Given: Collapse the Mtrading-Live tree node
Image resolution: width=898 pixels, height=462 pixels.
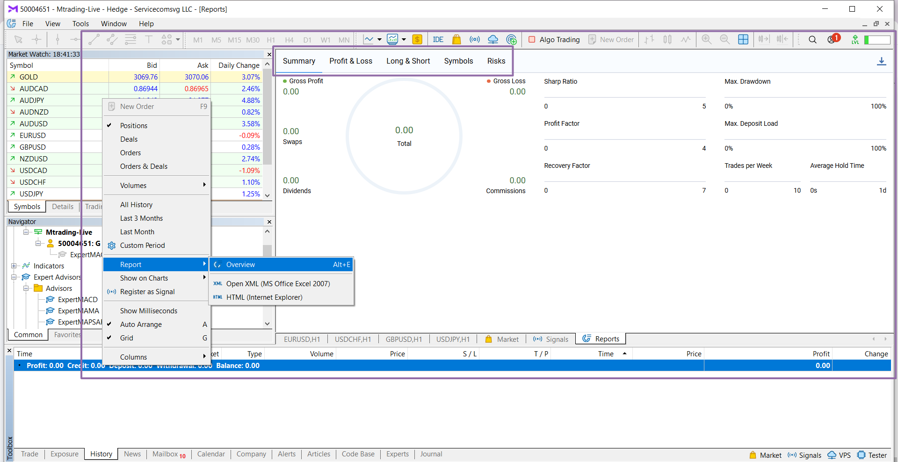Looking at the screenshot, I should tap(26, 232).
